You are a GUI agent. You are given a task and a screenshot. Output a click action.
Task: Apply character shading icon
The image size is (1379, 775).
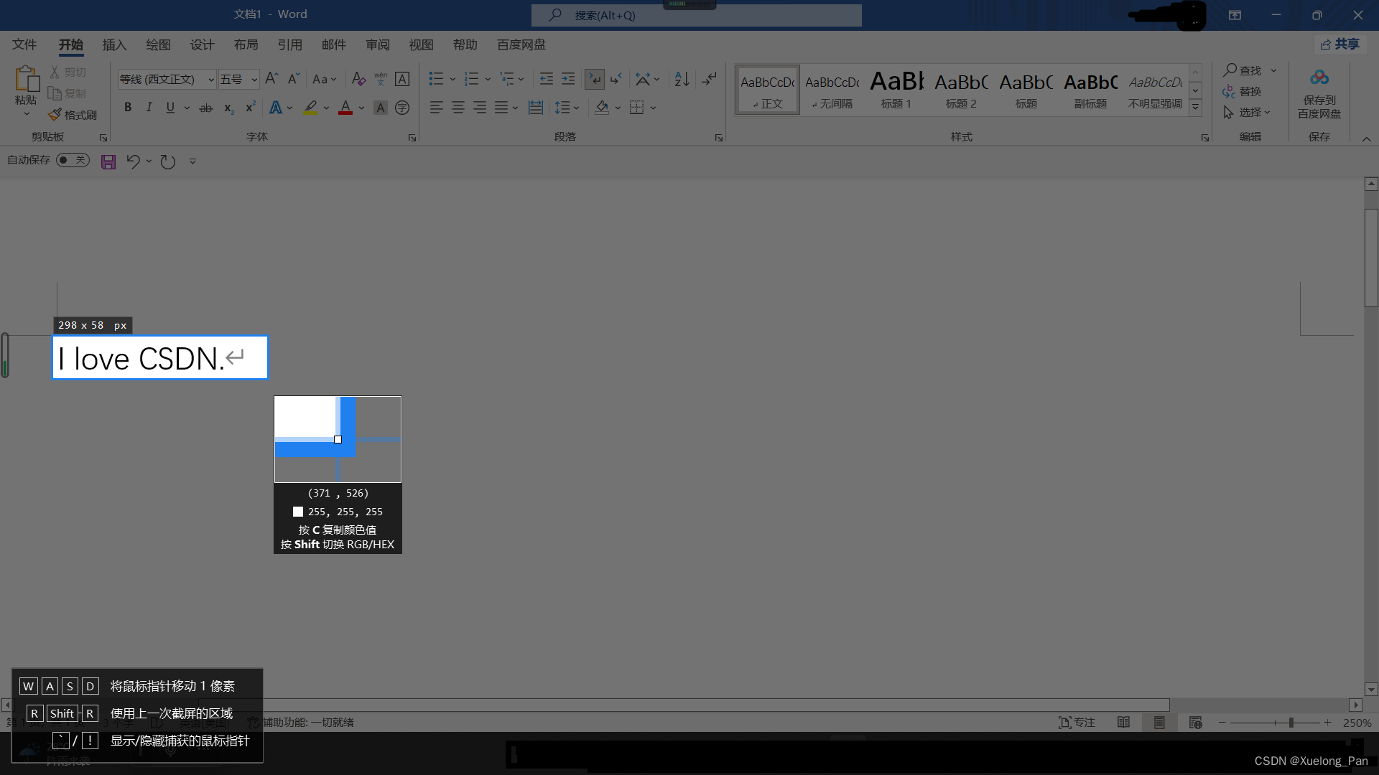[381, 108]
